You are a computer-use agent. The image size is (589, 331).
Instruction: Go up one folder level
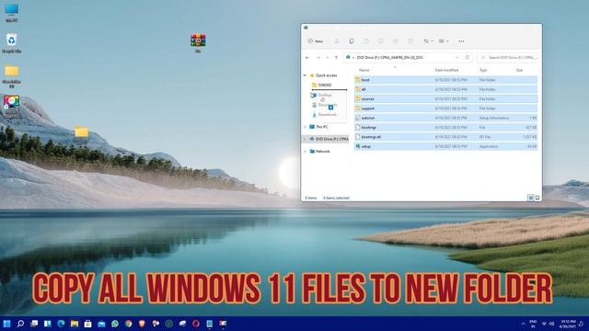(336, 57)
